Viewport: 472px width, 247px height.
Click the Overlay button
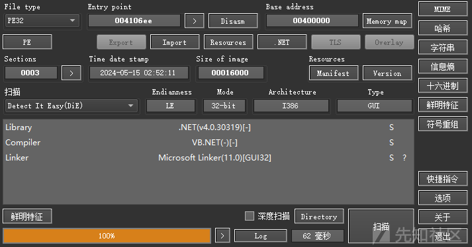(389, 42)
